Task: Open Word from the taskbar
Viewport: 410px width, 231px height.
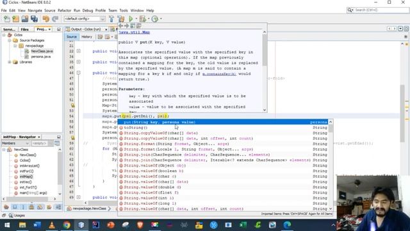Action: coord(37,225)
